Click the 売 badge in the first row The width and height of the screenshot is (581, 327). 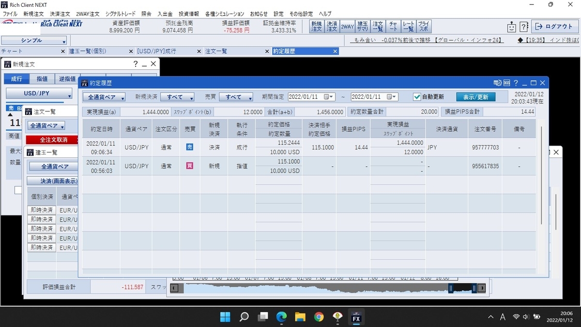pos(189,147)
